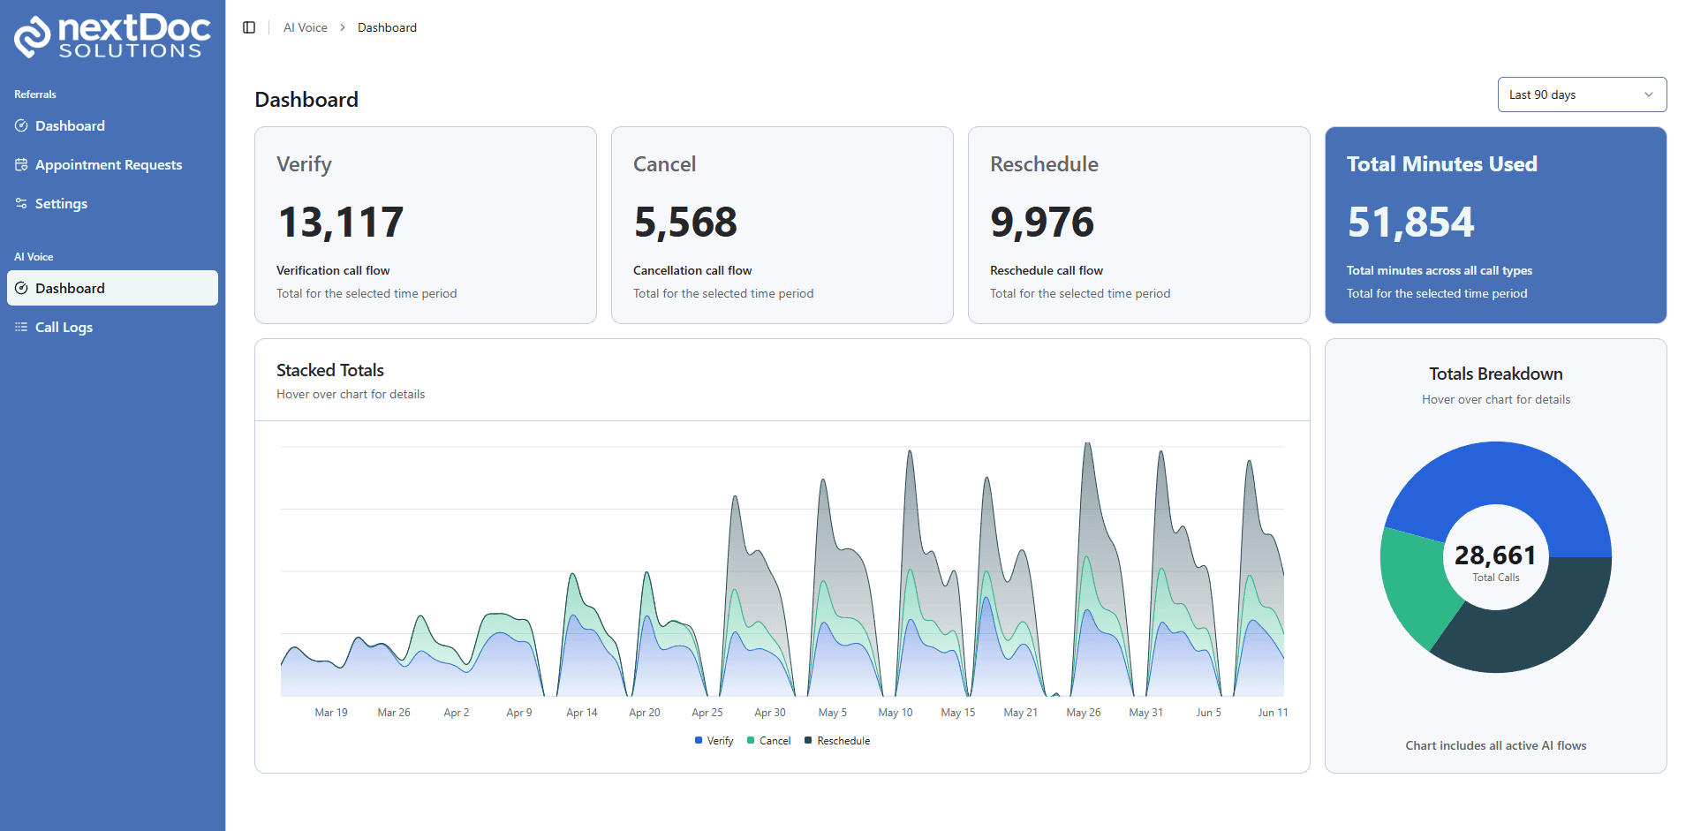Toggle the Reschedule series in chart legend
Image resolution: width=1693 pixels, height=831 pixels.
coord(837,741)
